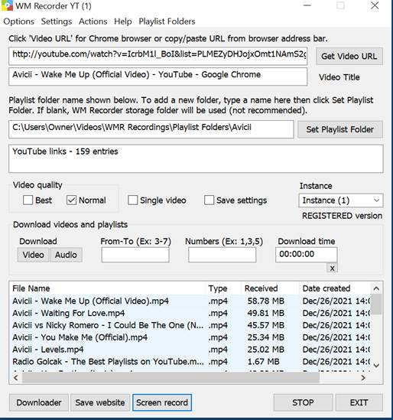Image resolution: width=393 pixels, height=420 pixels.
Task: Click the file list scroll down arrow
Action: (x=376, y=366)
